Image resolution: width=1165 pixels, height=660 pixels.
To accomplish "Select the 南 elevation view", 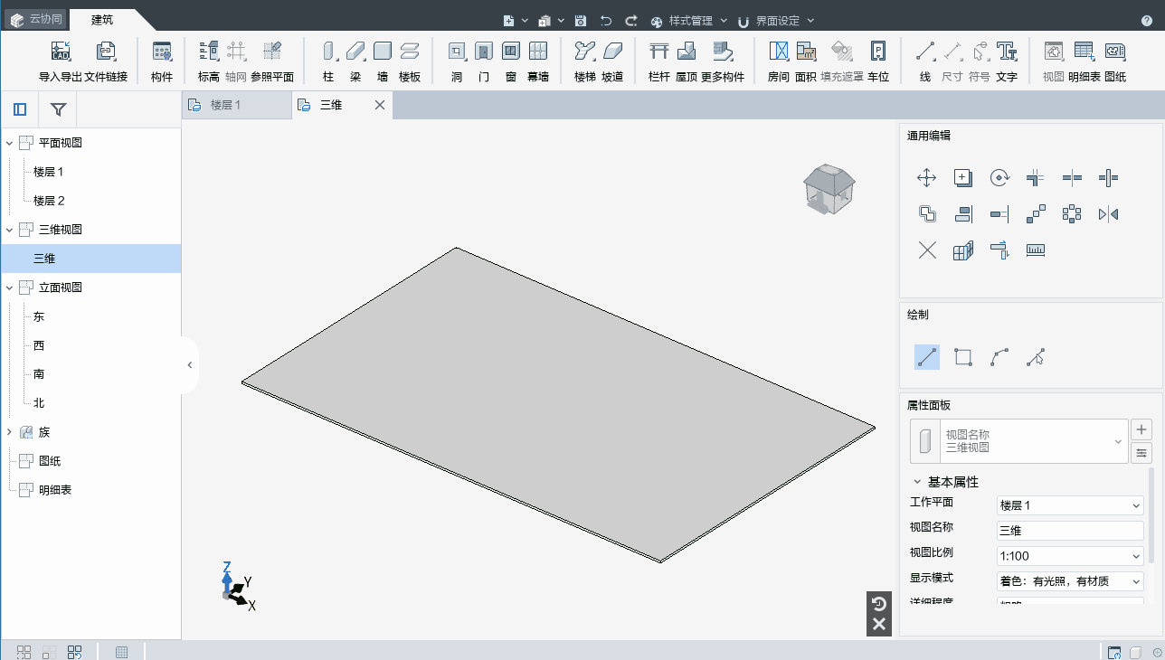I will 39,374.
